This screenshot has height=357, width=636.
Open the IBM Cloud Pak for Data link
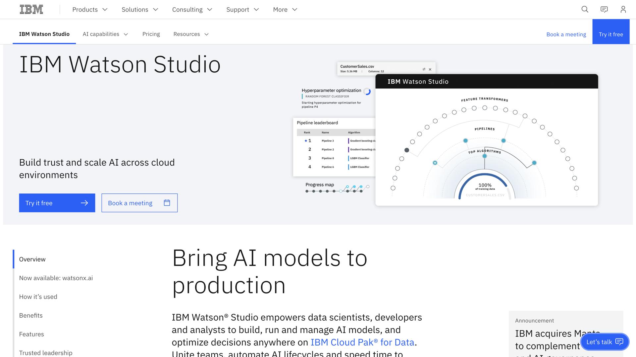pyautogui.click(x=362, y=342)
